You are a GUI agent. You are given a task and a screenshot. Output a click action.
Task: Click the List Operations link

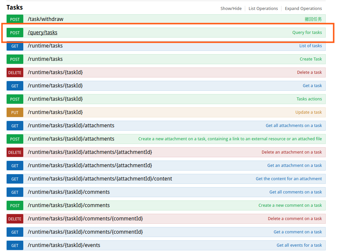coord(263,9)
